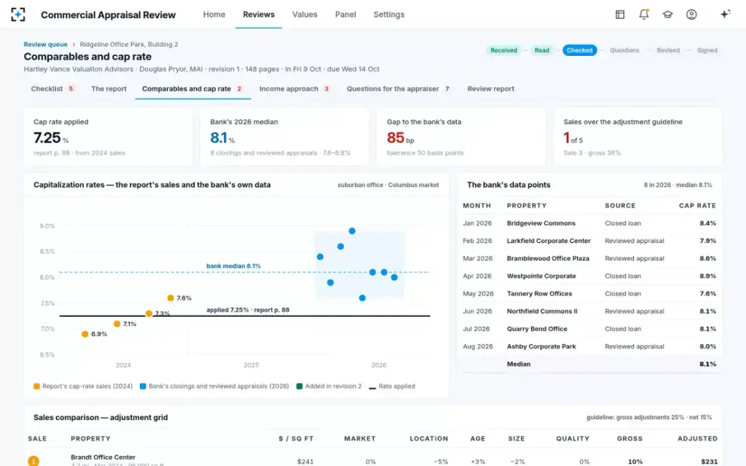The image size is (746, 466).
Task: Go to the Home navigation item
Action: (x=214, y=14)
